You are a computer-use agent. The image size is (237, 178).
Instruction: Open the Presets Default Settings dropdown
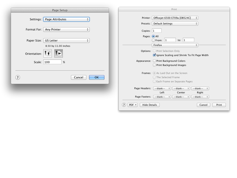pyautogui.click(x=175, y=23)
